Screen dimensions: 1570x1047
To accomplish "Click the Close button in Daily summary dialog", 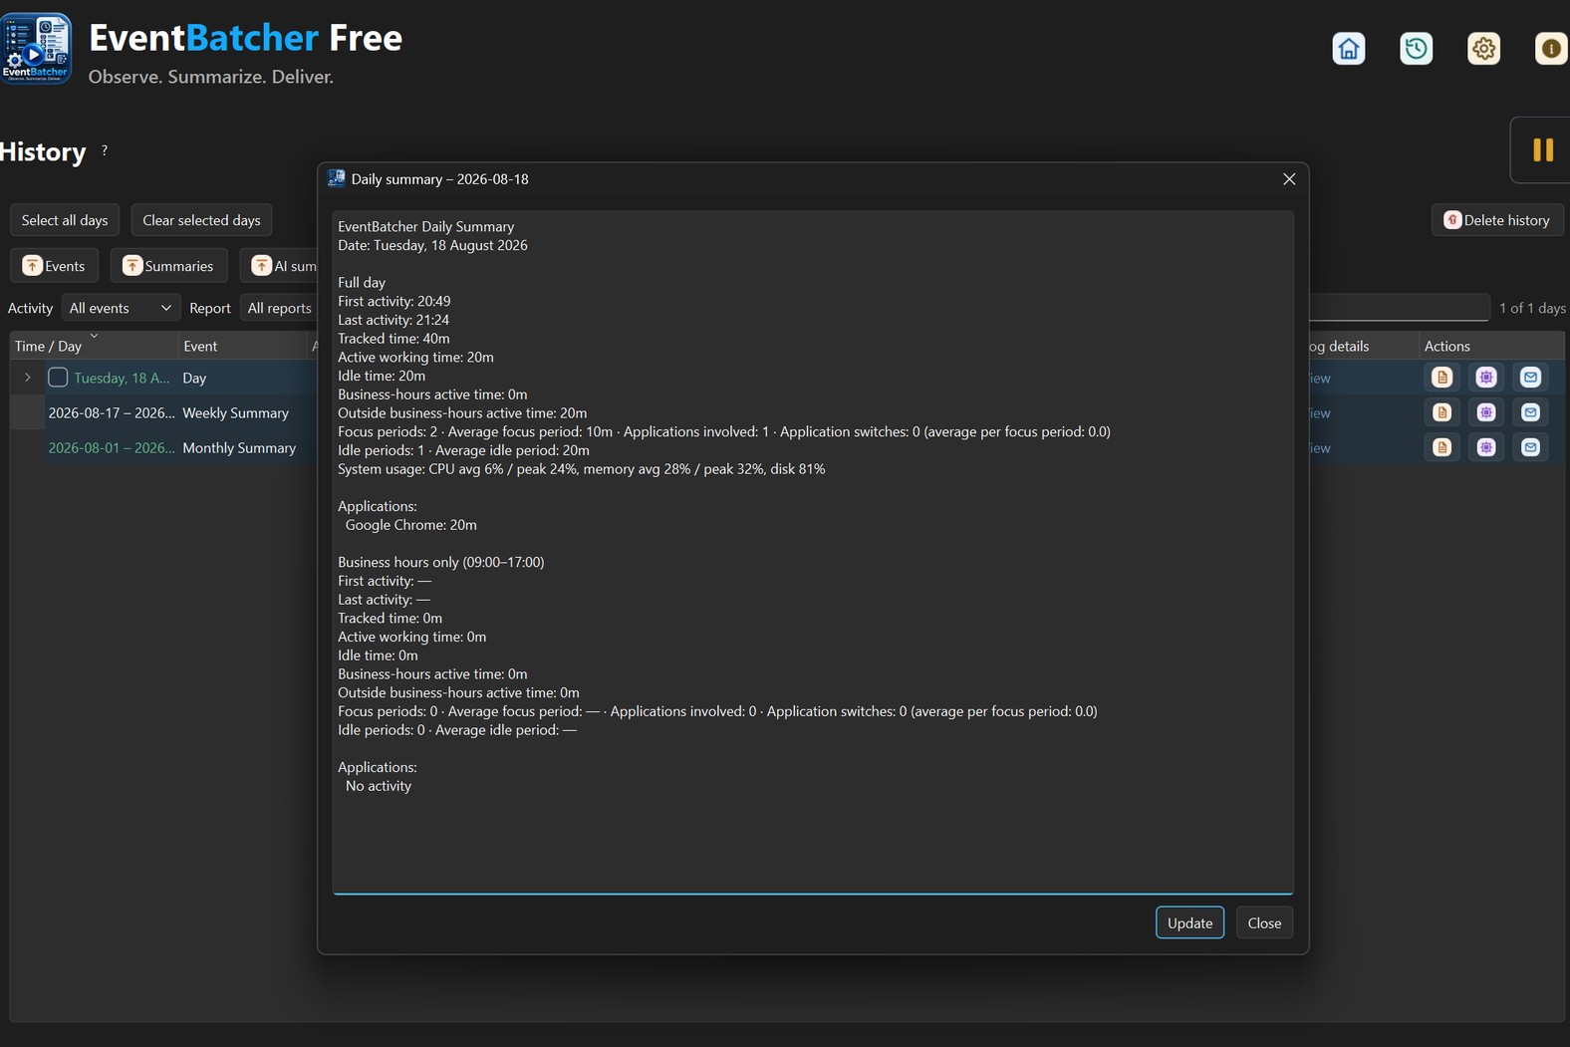I will pos(1264,922).
